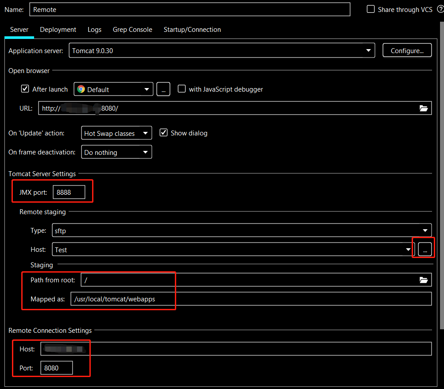Click the Remote Connection Port field

pyautogui.click(x=56, y=368)
